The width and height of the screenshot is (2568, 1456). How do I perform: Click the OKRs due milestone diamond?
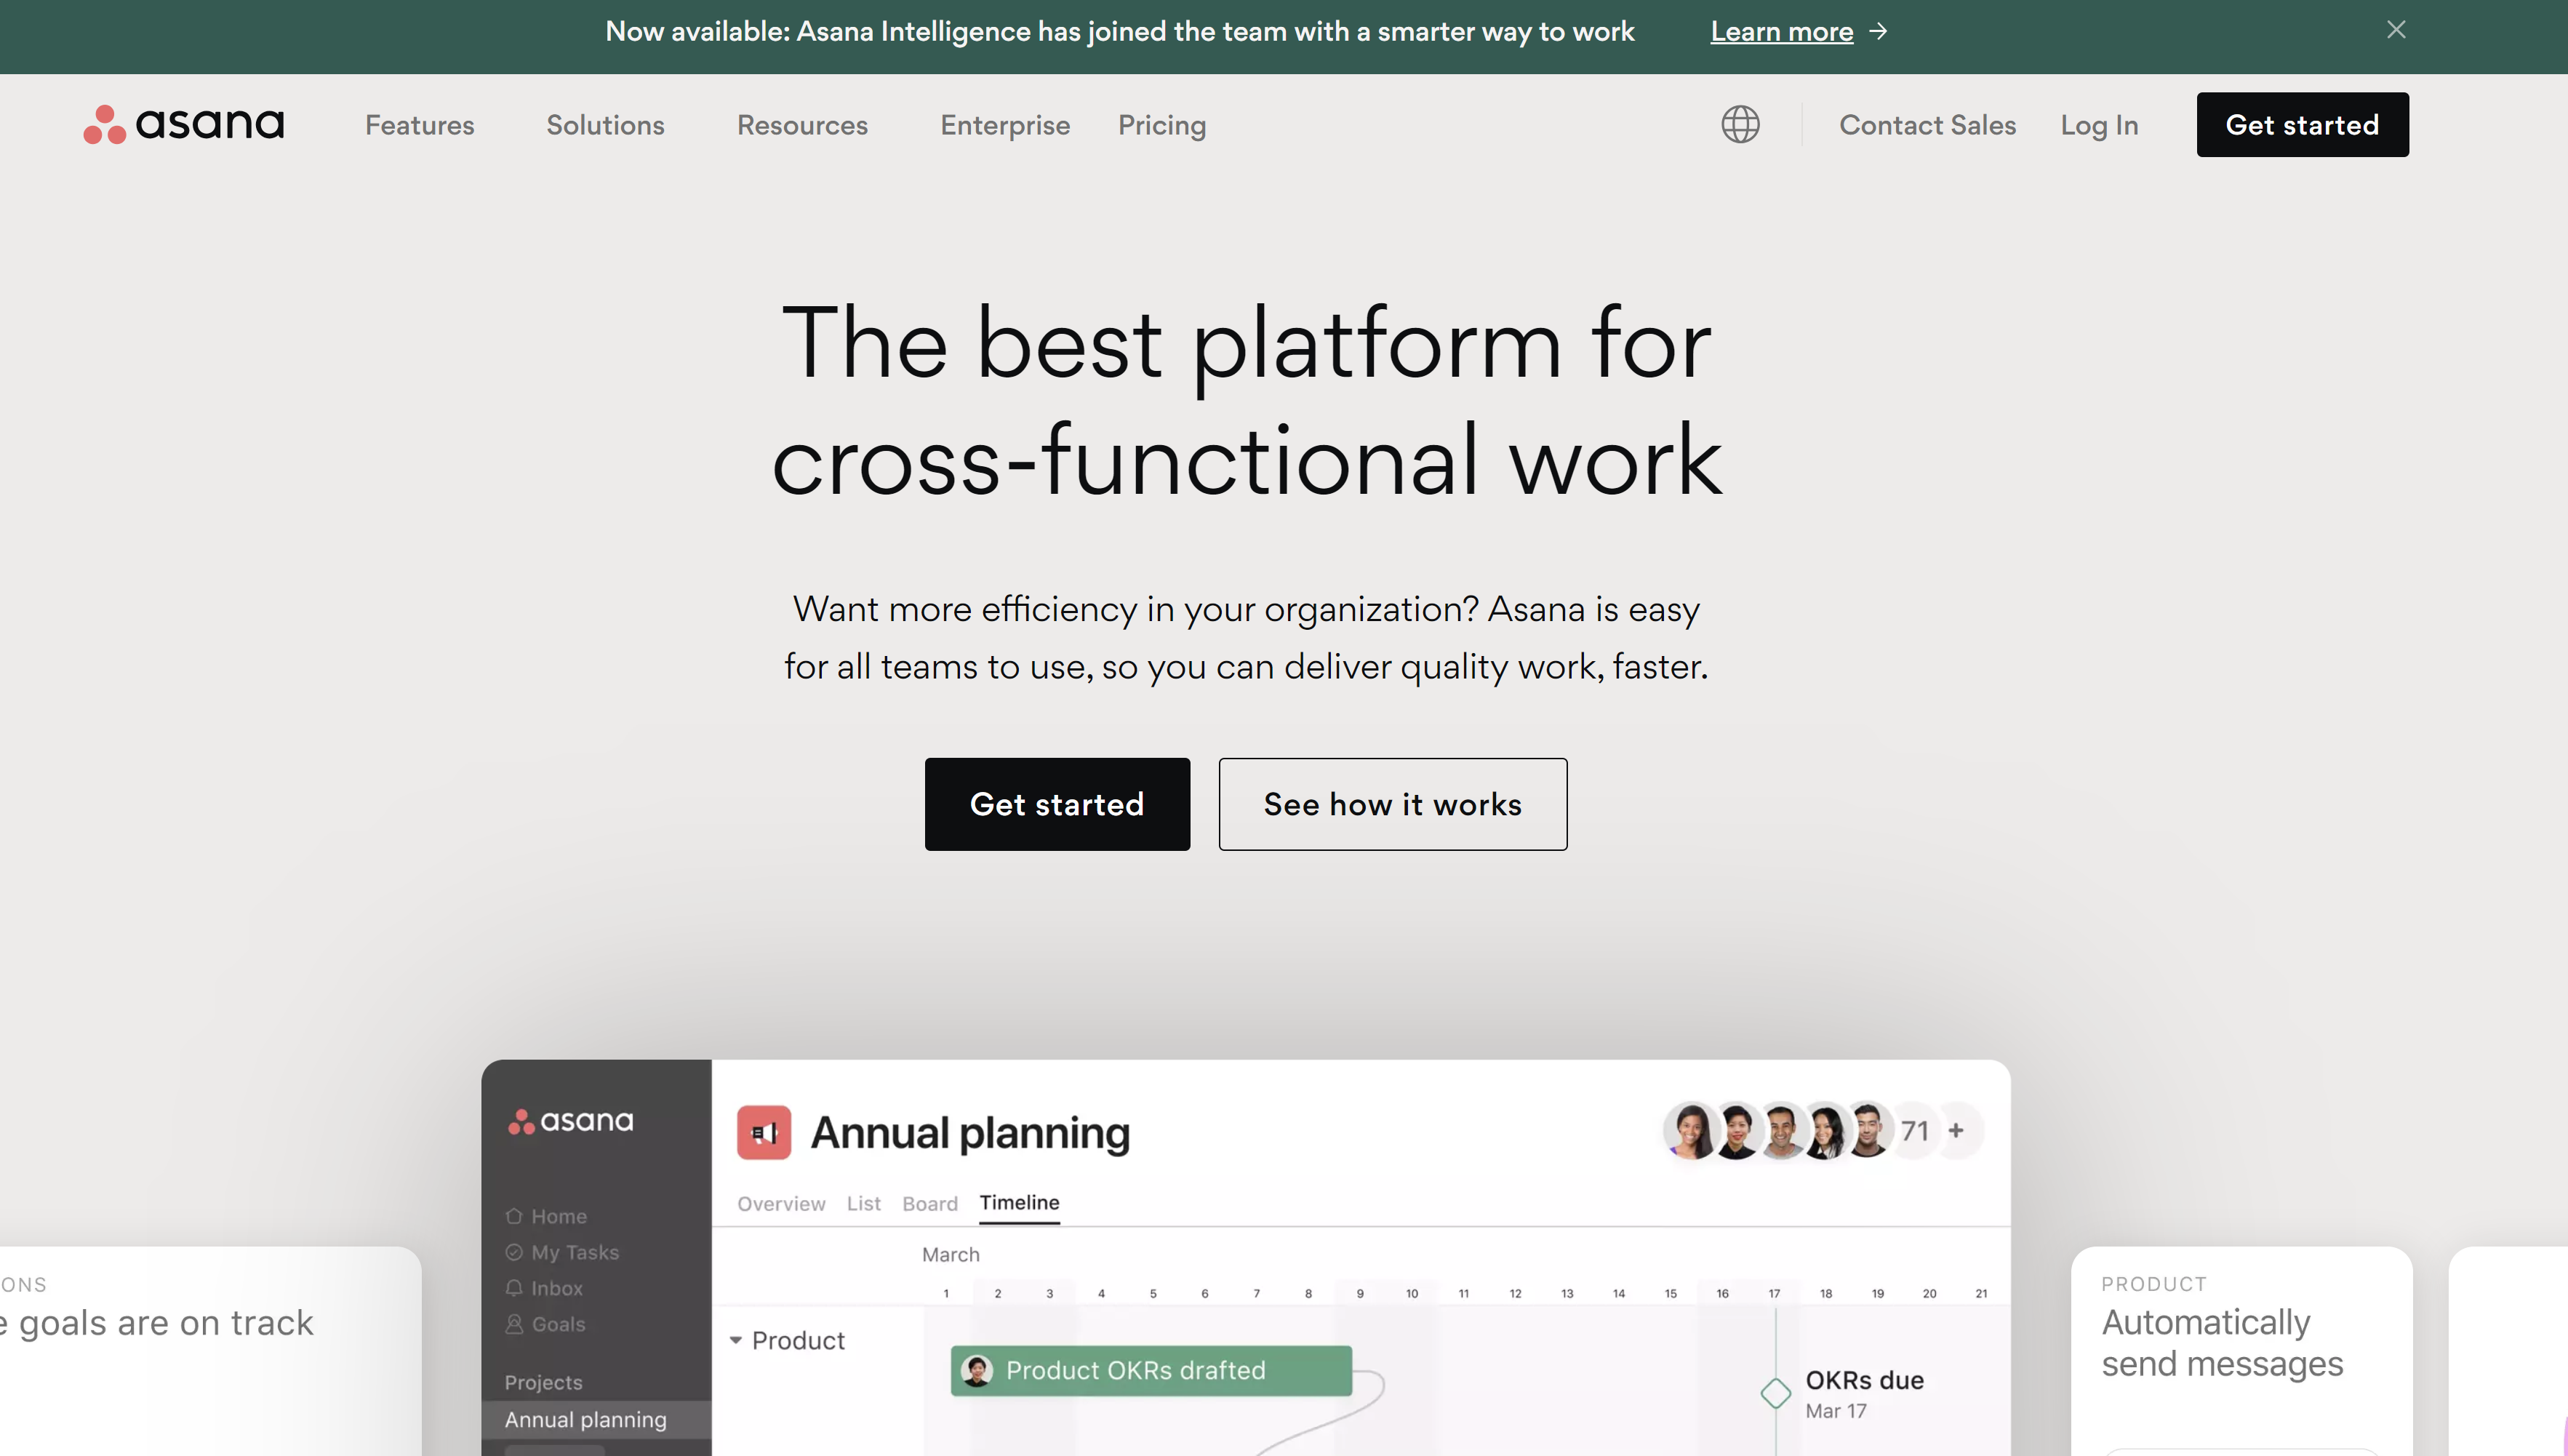point(1776,1393)
